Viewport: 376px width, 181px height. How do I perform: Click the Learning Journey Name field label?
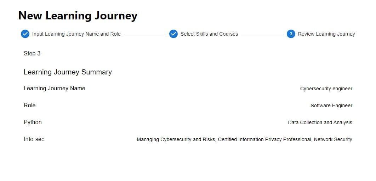54,88
